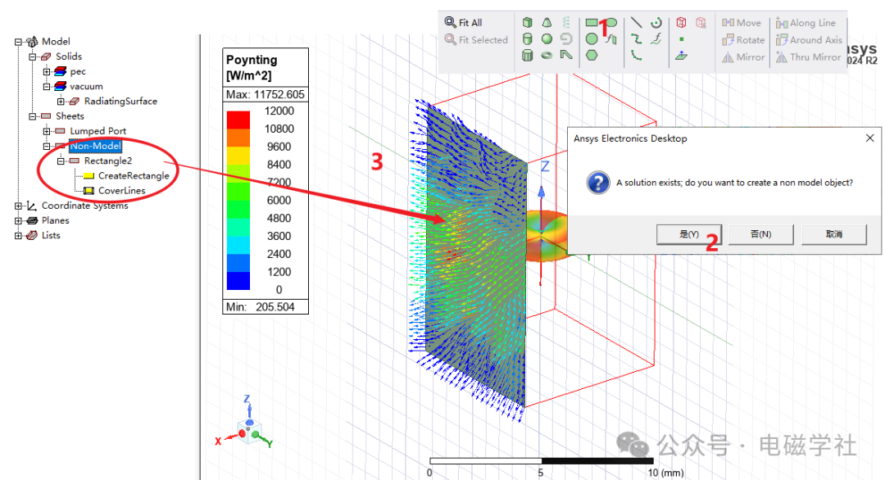Expand the Lumped Port node
This screenshot has height=480, width=885.
[x=47, y=131]
